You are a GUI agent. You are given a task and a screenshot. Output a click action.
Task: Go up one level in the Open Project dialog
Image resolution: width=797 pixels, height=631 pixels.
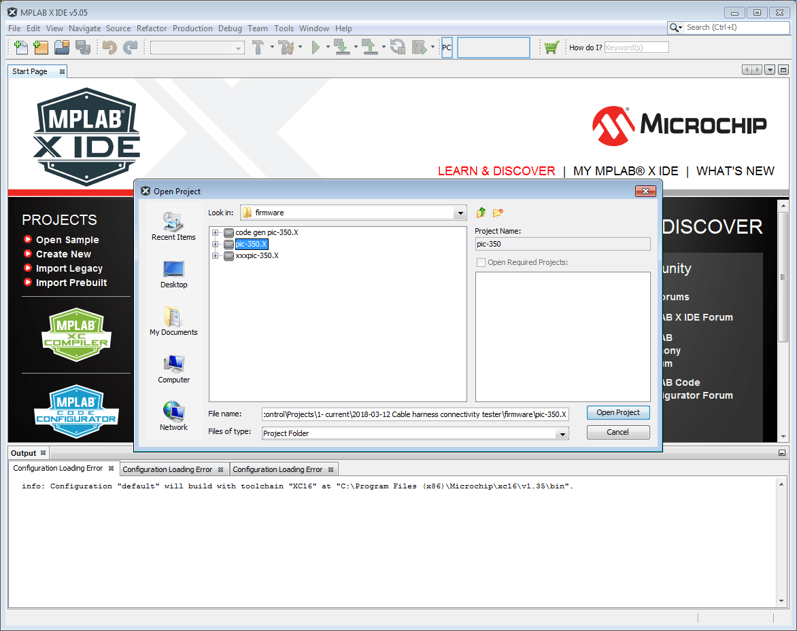pyautogui.click(x=481, y=213)
